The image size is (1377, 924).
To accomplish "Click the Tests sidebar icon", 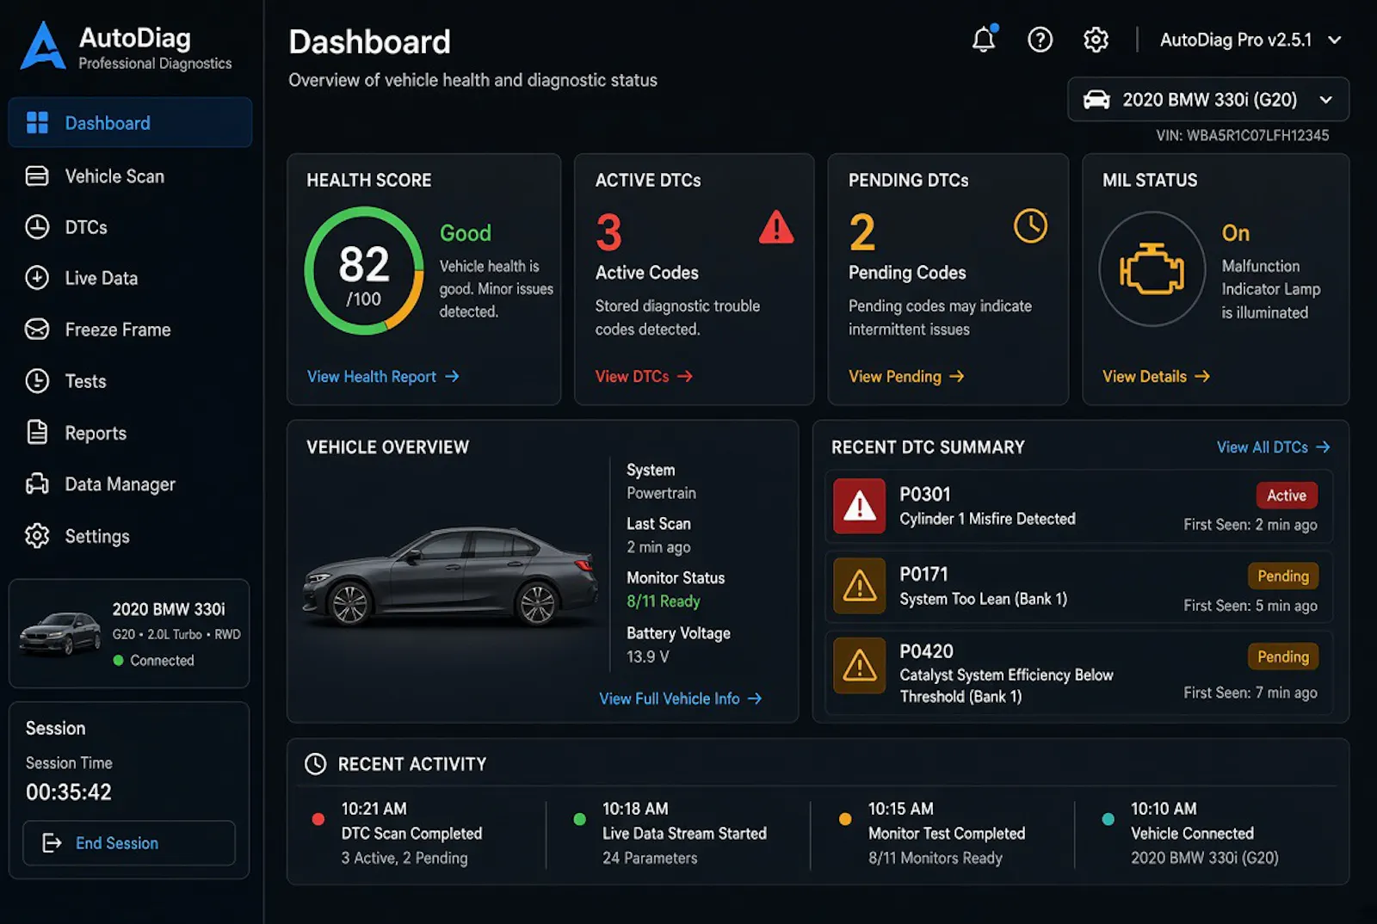I will pos(37,380).
